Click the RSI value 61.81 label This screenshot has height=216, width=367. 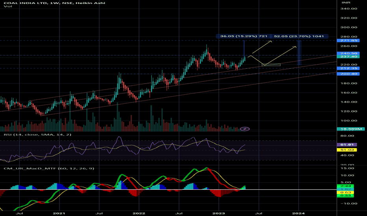pyautogui.click(x=347, y=145)
